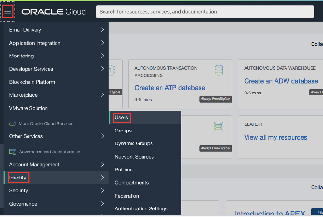This screenshot has height=217, width=323.
Task: Click View all my resources link
Action: coord(275,137)
